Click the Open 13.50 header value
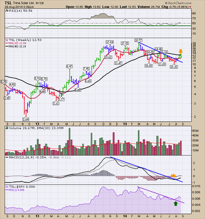The image size is (205, 219). click(x=74, y=7)
